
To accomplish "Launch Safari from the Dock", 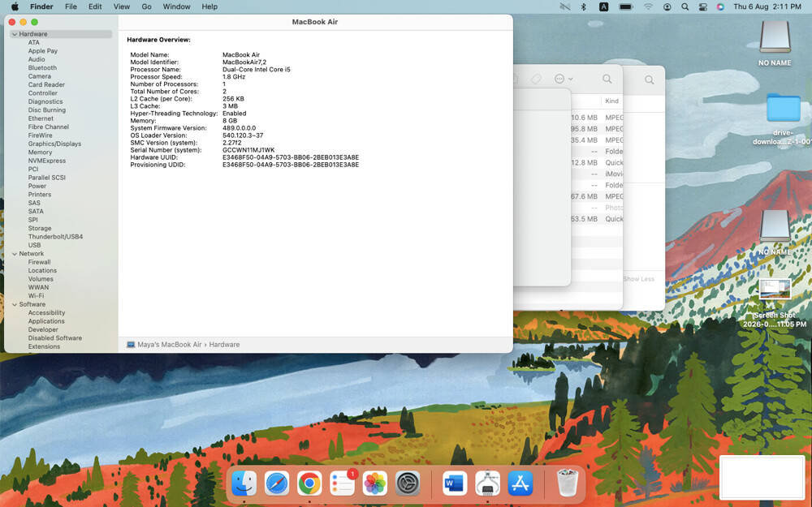I will point(277,483).
